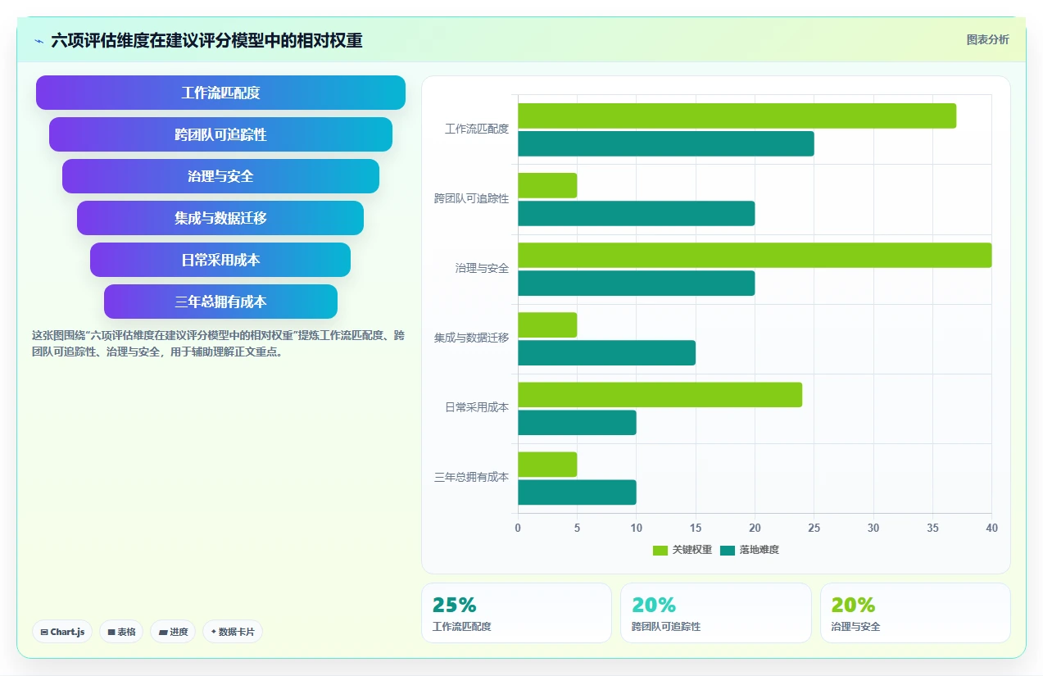The width and height of the screenshot is (1043, 676).
Task: Click the 跨团队可追踪性 关键权重 green bar
Action: pos(547,185)
